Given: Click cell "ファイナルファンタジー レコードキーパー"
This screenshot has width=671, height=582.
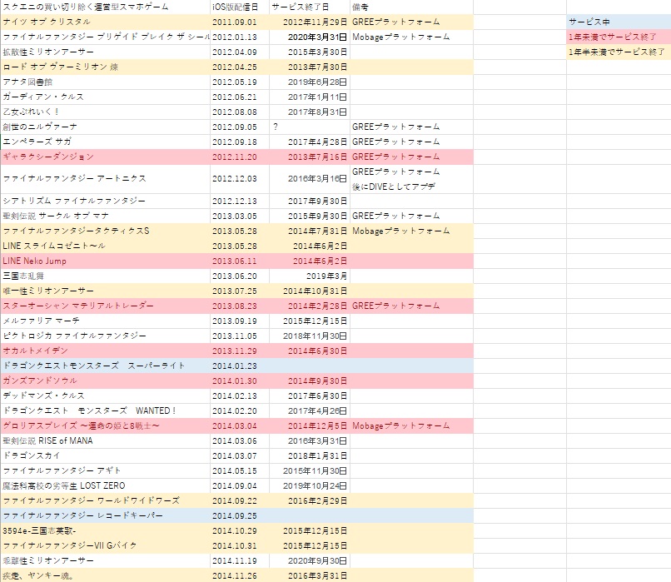Looking at the screenshot, I should point(105,515).
